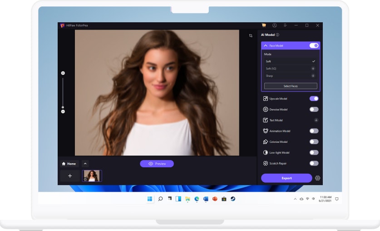Viewport: 380px width, 231px height.
Task: Enable the Animation Model switch
Action: pyautogui.click(x=314, y=131)
